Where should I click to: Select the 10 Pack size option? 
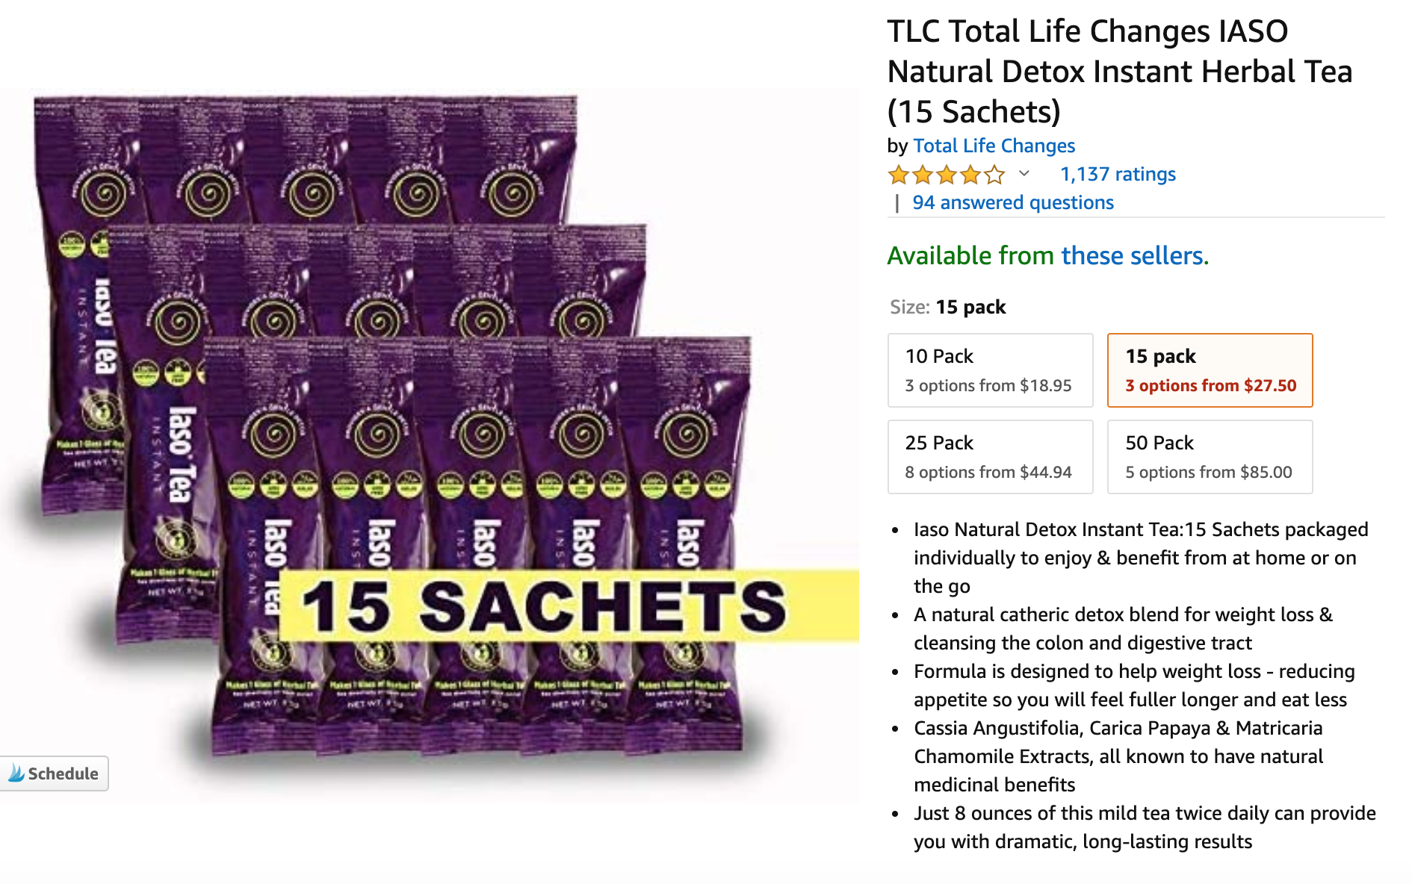tap(990, 370)
